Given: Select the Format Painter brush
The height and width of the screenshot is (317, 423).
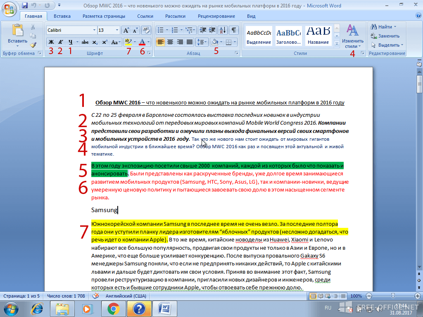Looking at the screenshot, I should coord(33,45).
